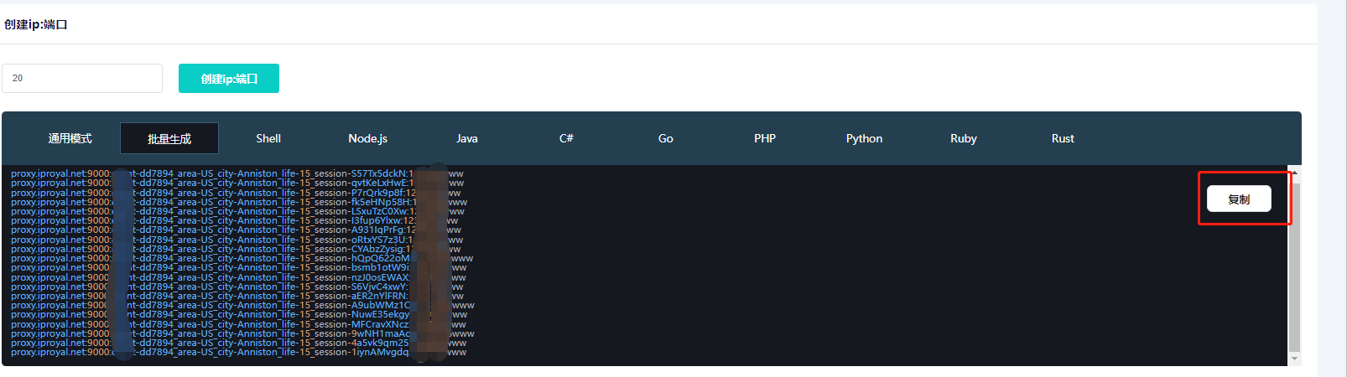Click the scrollbar up arrow in code panel
The image size is (1347, 377).
[1294, 172]
